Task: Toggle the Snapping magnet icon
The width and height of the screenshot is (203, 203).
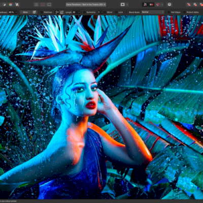Action: point(158,5)
